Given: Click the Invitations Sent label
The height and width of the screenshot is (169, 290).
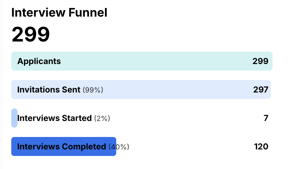Looking at the screenshot, I should point(49,90).
